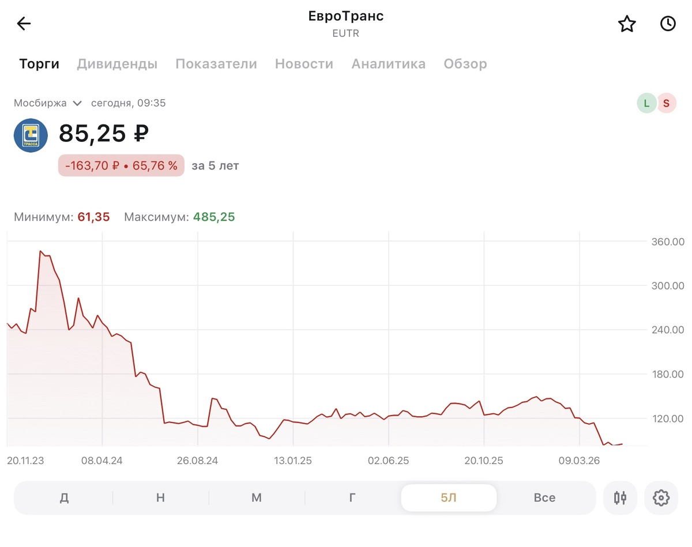Tap the -163,70 ₽ change badge
This screenshot has height=547, width=692.
click(121, 165)
